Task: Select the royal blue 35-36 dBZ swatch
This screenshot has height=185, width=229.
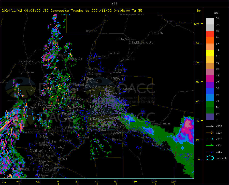Action: click(210, 91)
